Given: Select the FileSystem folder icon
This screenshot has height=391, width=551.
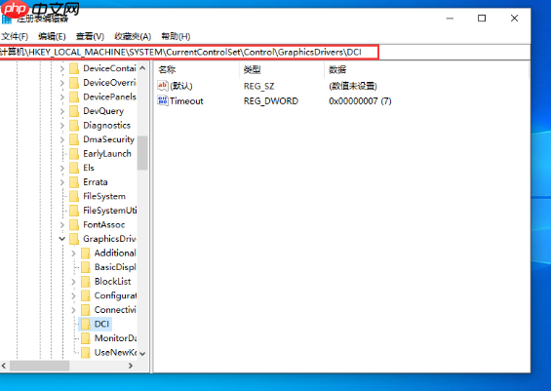Looking at the screenshot, I should (74, 196).
